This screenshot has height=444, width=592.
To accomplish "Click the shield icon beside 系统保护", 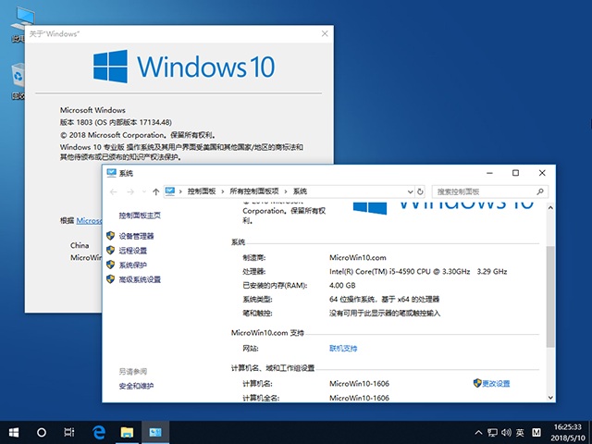I will [110, 265].
